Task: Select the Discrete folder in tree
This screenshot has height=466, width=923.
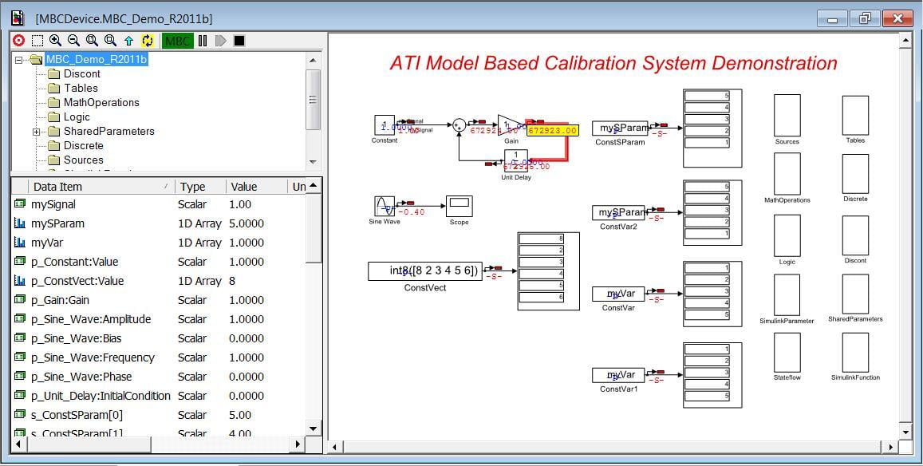Action: (83, 145)
